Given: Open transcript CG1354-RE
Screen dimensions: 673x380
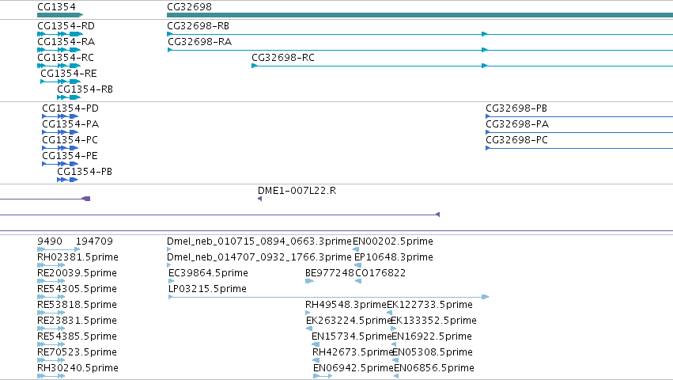Looking at the screenshot, I should pos(69,74).
